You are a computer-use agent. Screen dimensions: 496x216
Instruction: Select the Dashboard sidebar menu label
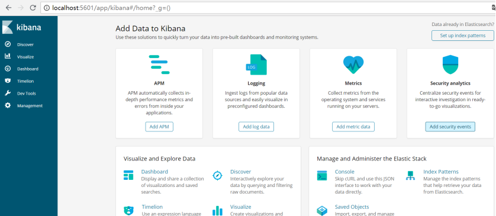tap(27, 69)
